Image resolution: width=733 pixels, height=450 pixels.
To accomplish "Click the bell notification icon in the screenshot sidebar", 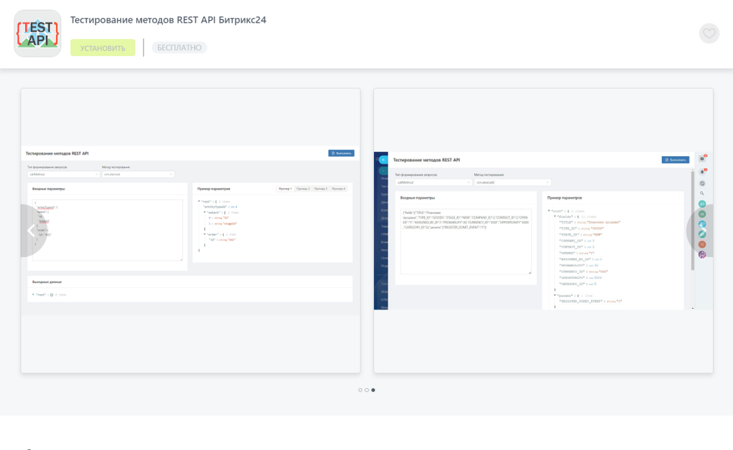I will (x=702, y=171).
